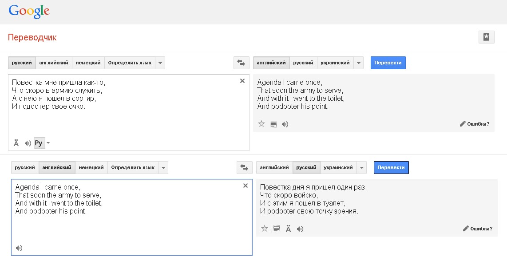Toggle transliteration "Ä" in lower result panel
Image resolution: width=507 pixels, height=273 pixels.
tap(288, 229)
